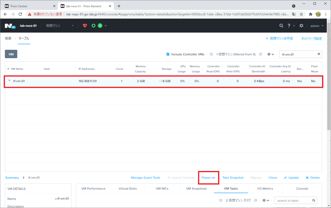Click the Migrate action
Viewport: 331px width, 208px height.
pyautogui.click(x=256, y=178)
